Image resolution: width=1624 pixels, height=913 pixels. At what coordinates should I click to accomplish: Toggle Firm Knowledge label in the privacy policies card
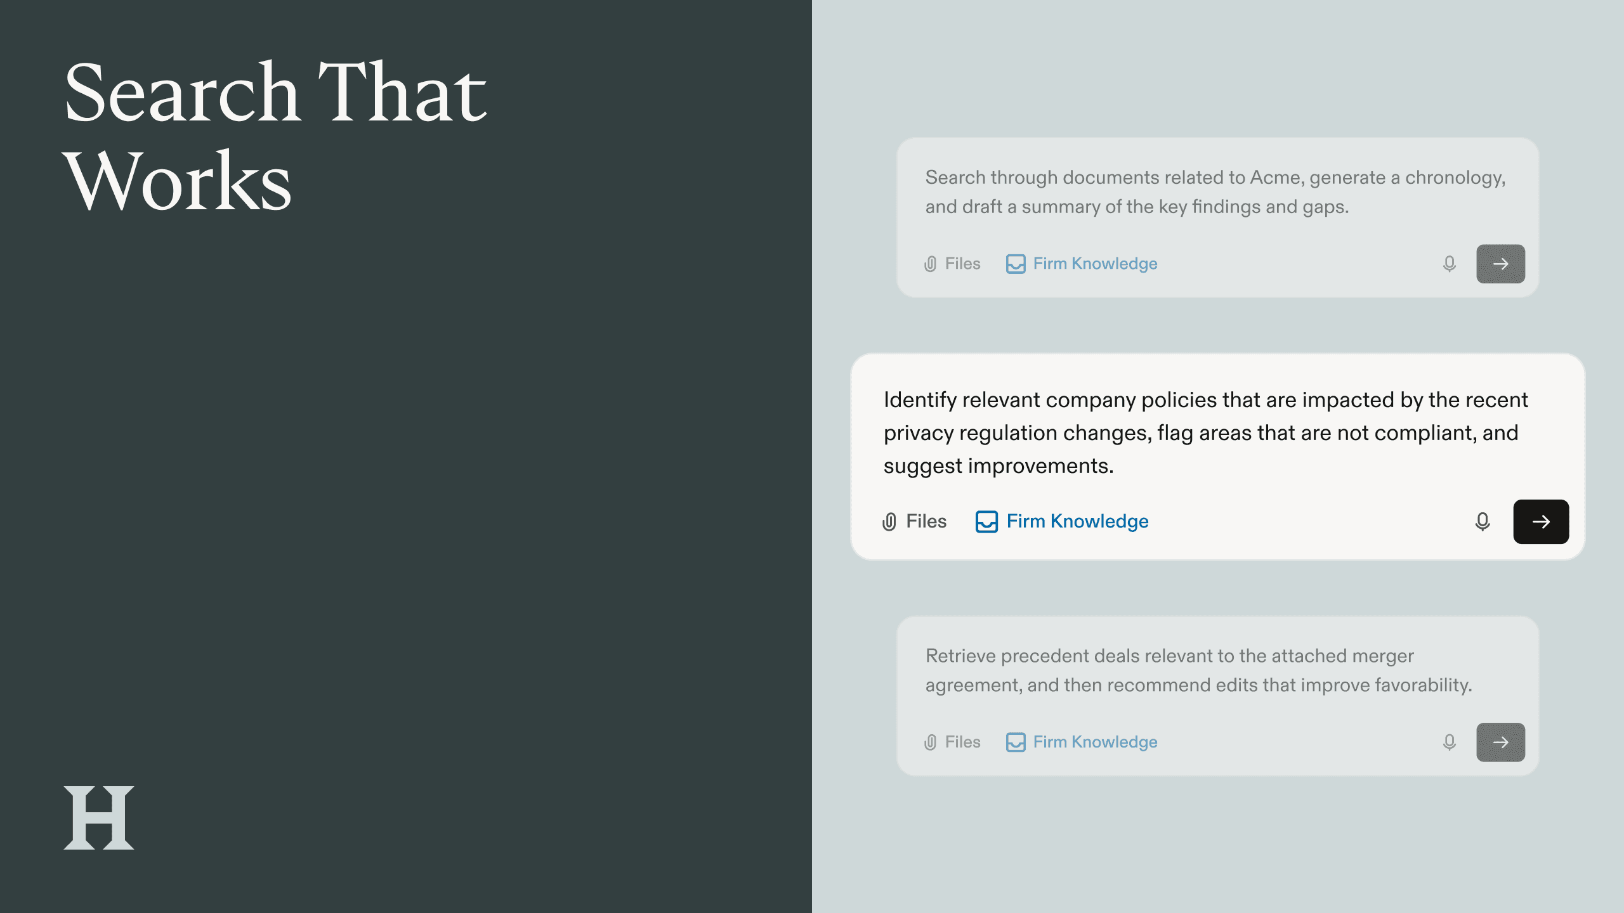coord(1077,521)
